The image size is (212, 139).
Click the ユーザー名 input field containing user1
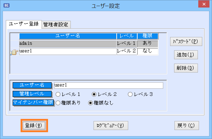109,85
